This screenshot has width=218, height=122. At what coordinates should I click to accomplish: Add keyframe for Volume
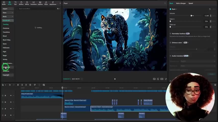214,16
